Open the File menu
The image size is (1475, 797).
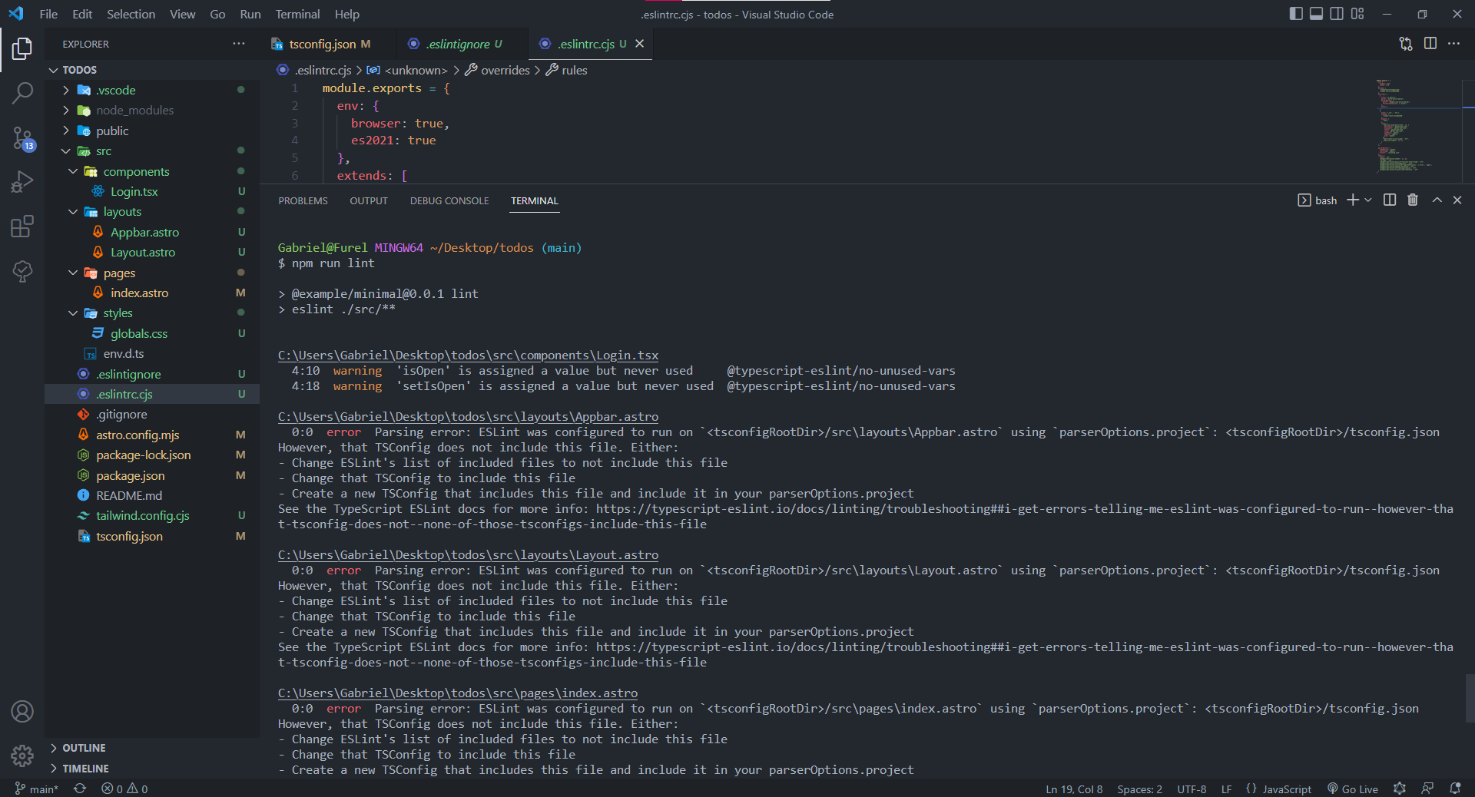(x=48, y=14)
